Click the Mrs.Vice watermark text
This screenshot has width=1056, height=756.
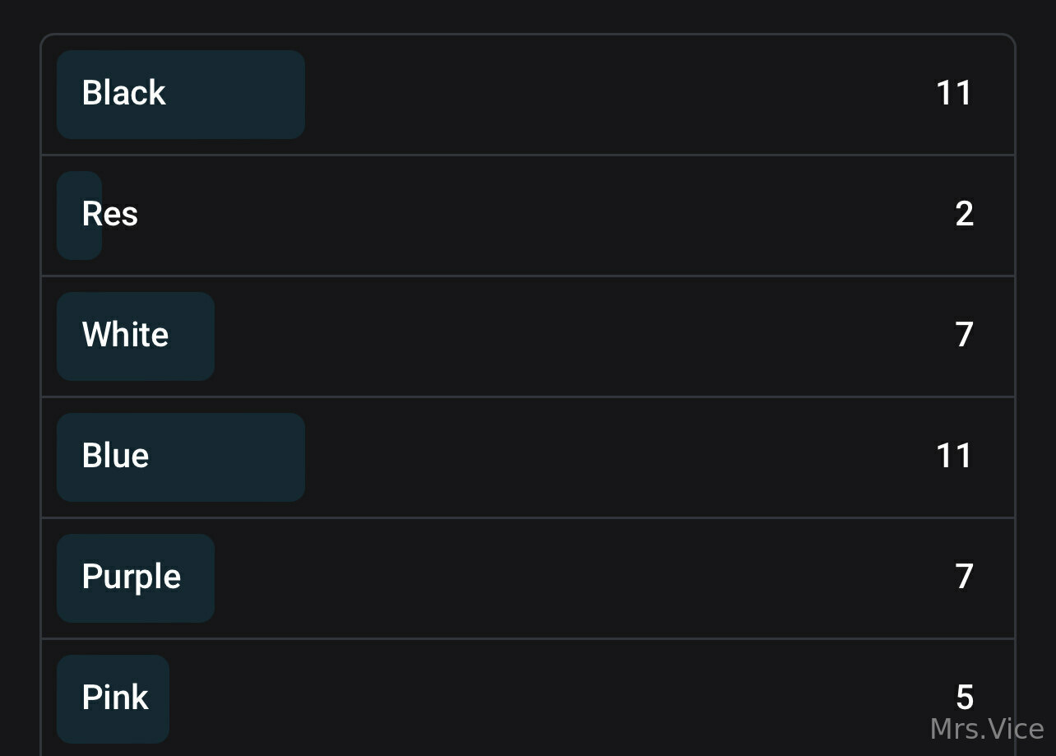click(x=986, y=729)
